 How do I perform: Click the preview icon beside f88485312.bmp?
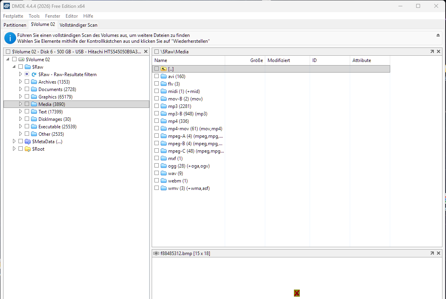click(156, 253)
